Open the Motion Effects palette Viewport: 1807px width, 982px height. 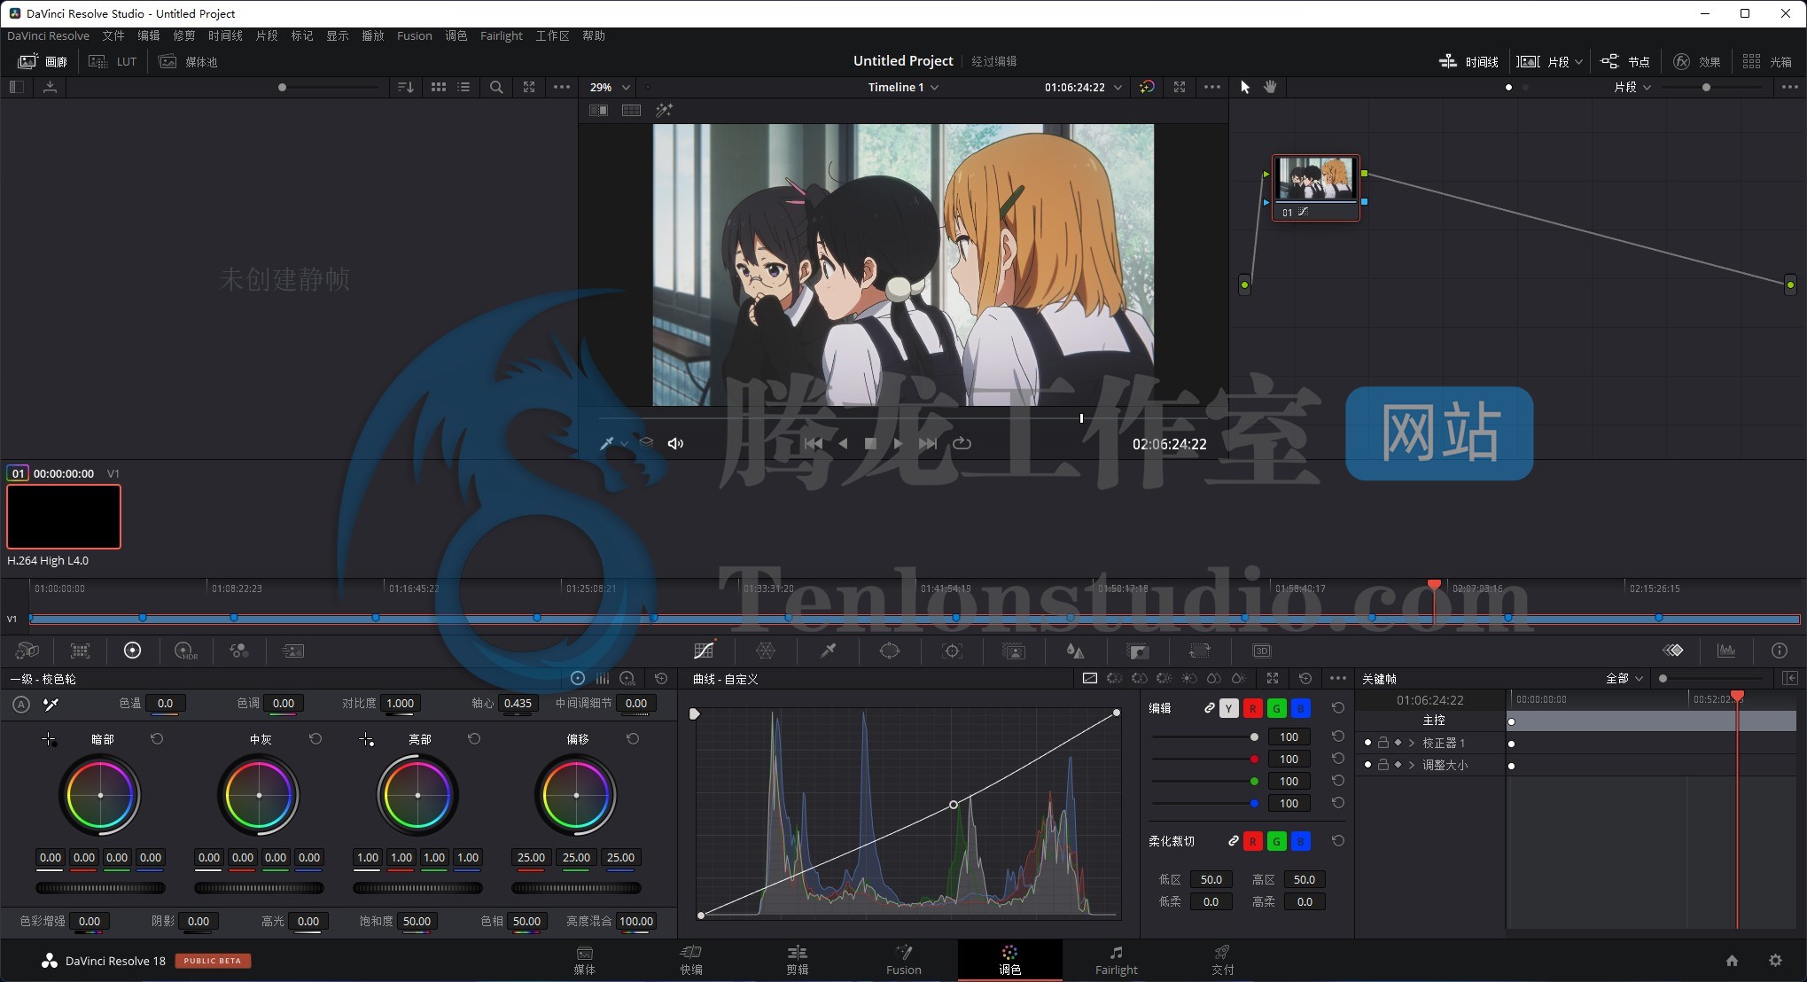pyautogui.click(x=292, y=651)
